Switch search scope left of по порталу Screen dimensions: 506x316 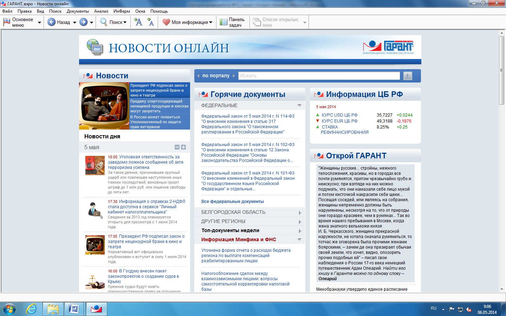tap(198, 75)
